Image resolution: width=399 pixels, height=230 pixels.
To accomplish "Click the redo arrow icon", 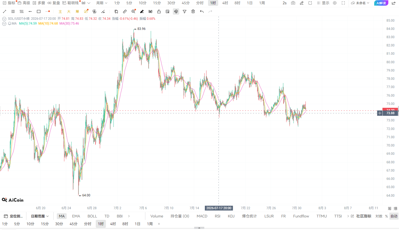I will [x=210, y=11].
